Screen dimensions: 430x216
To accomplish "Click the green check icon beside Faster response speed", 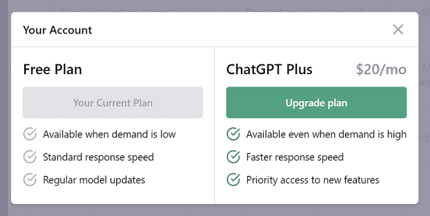I will click(x=233, y=157).
